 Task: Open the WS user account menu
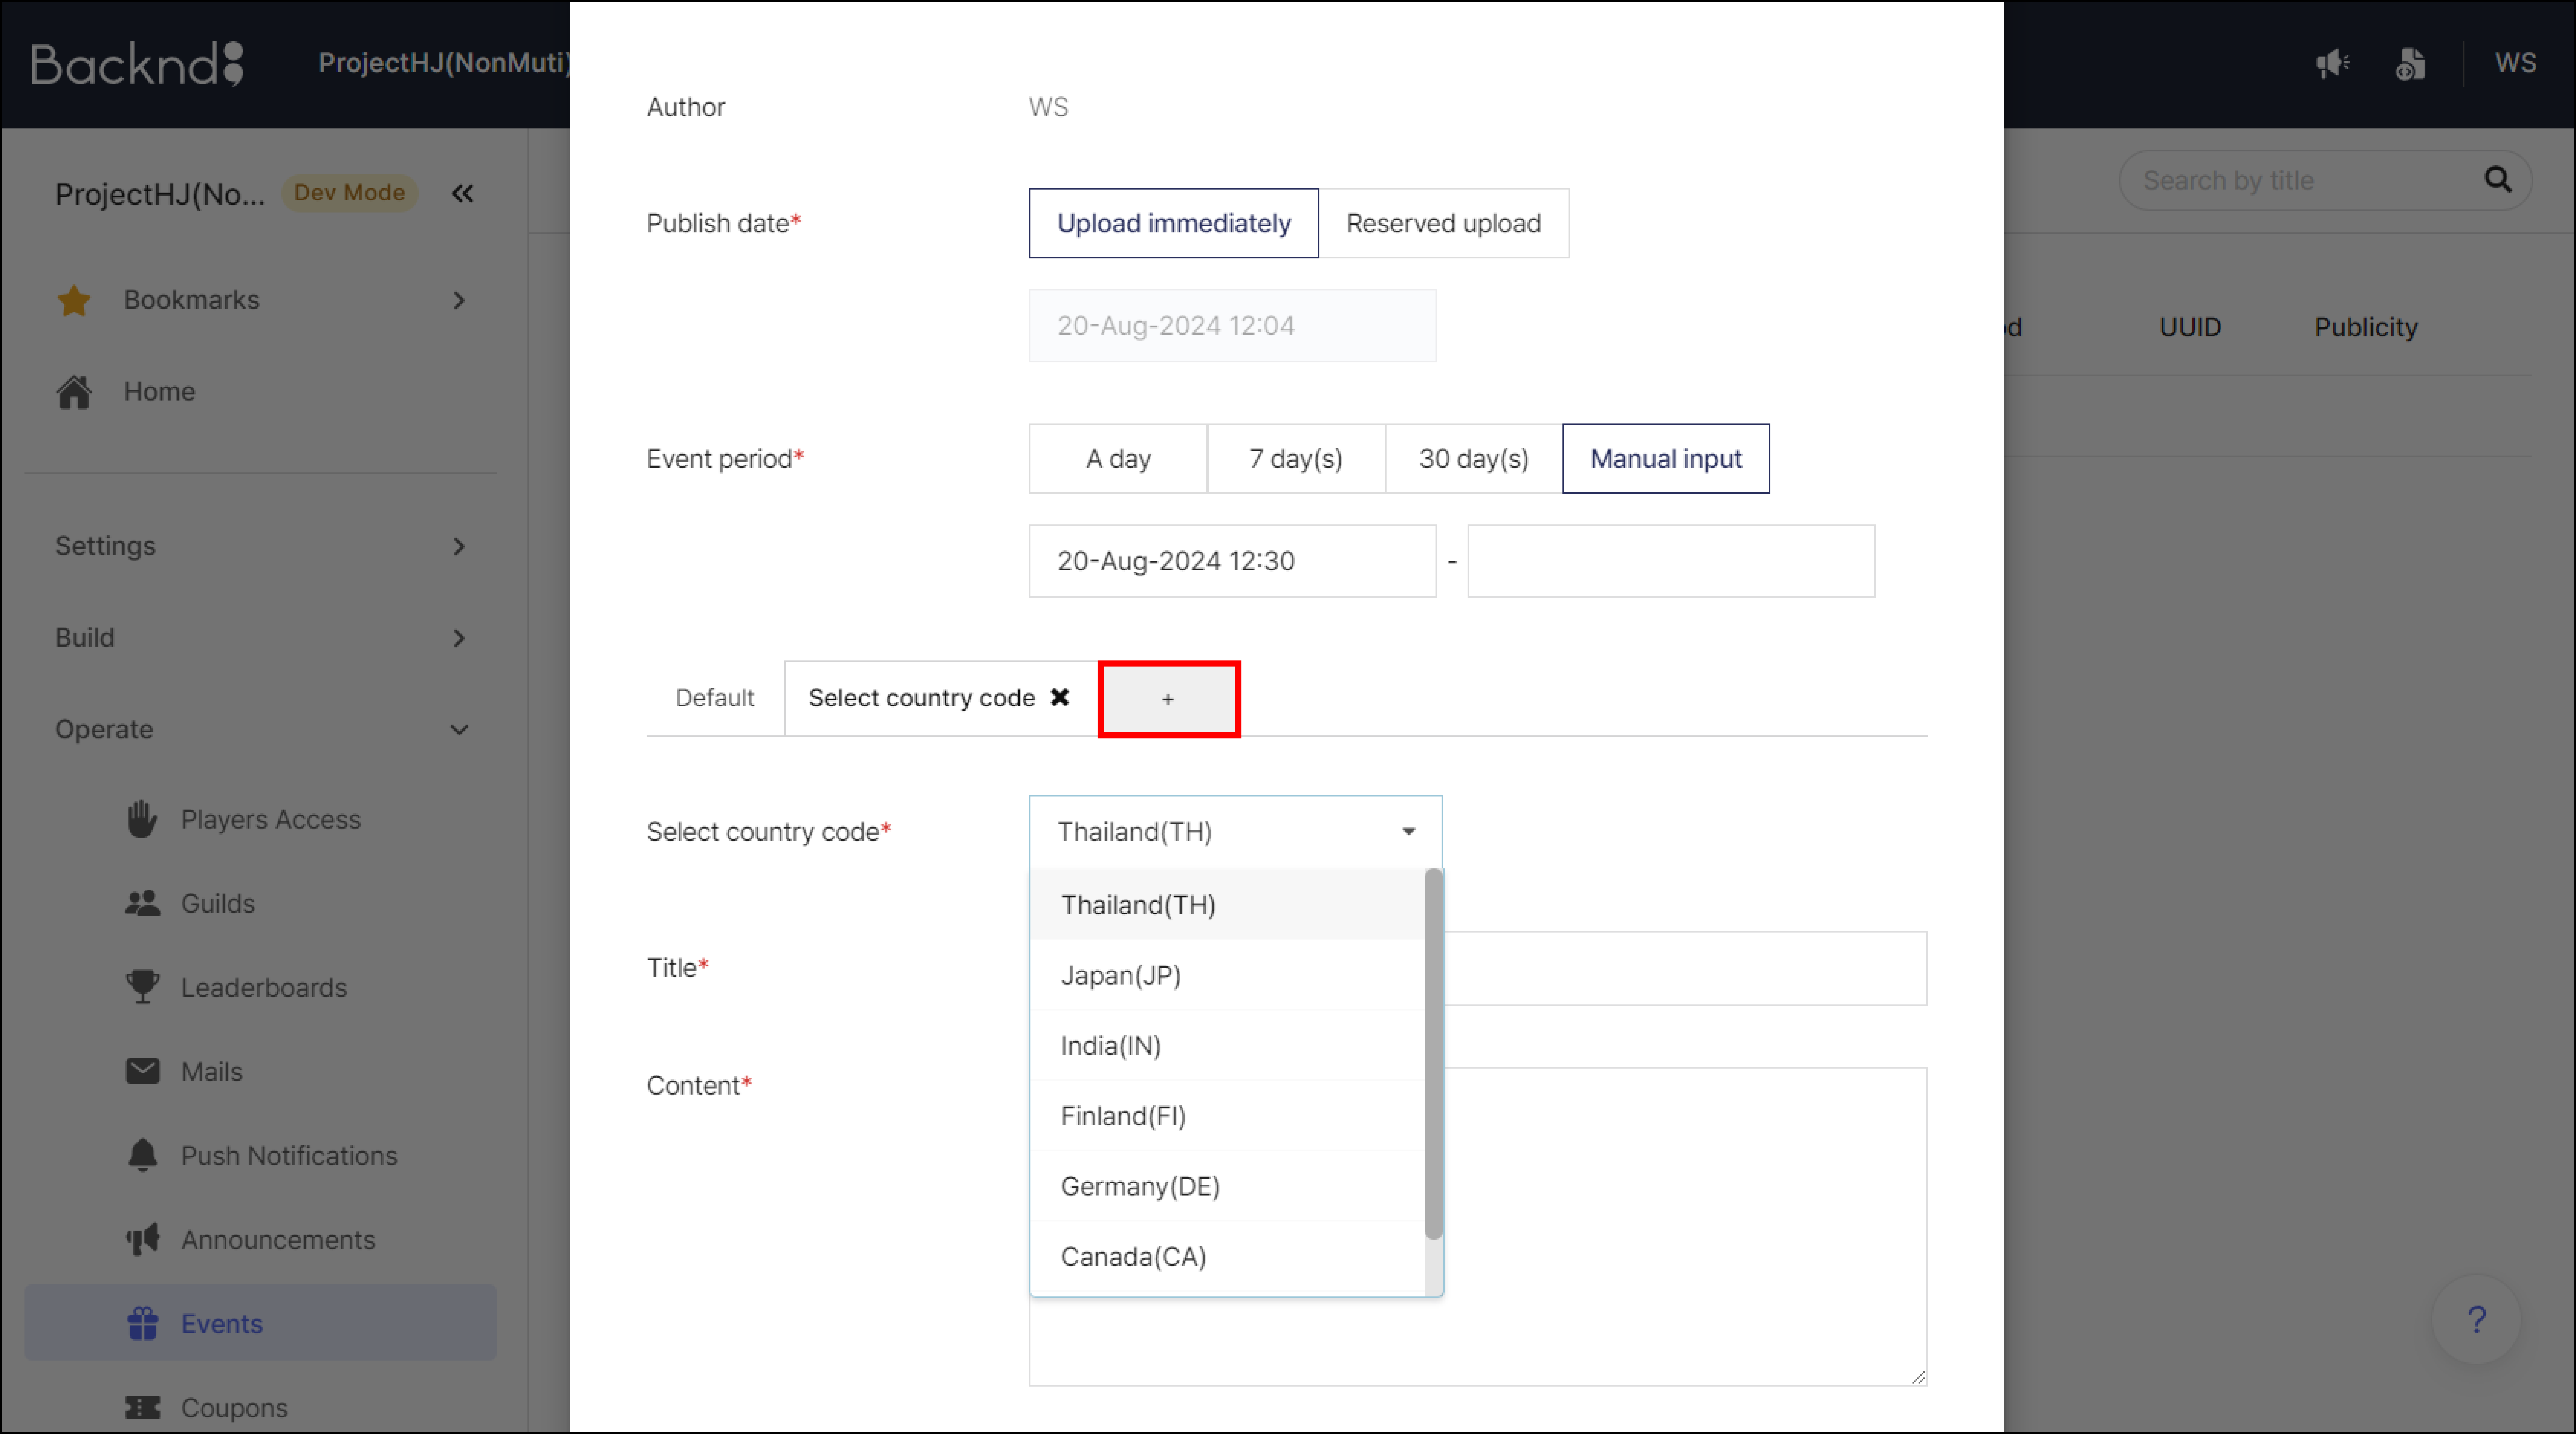pyautogui.click(x=2515, y=63)
